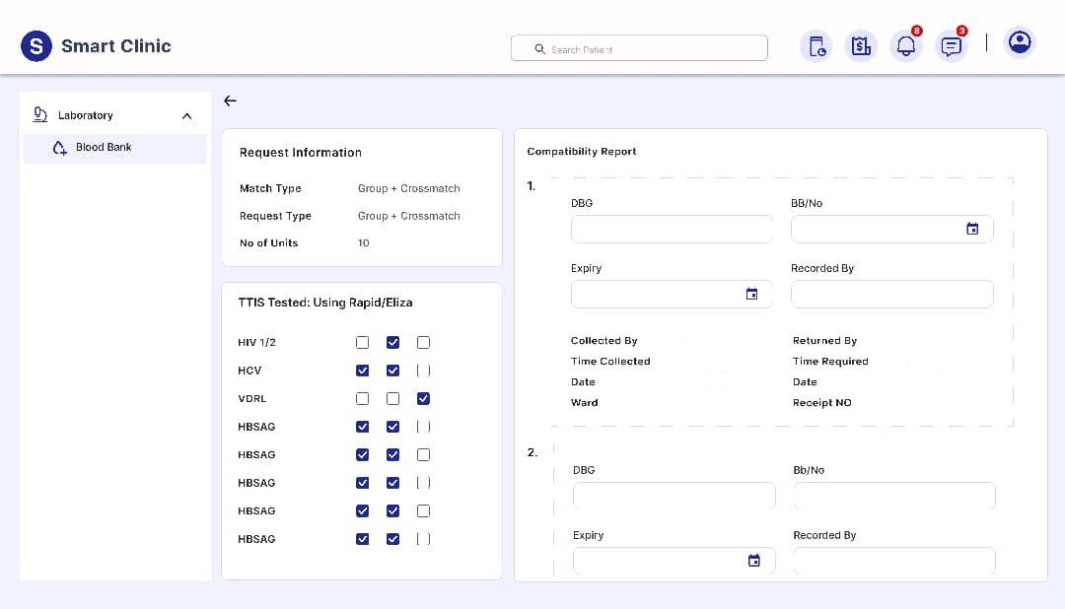Select Blood Bank in the sidebar
The image size is (1065, 609).
tap(114, 148)
